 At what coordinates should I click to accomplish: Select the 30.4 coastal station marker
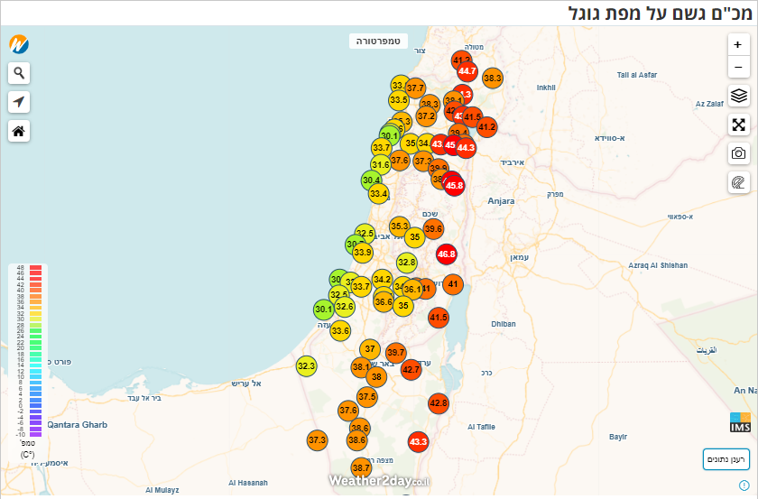click(x=371, y=180)
